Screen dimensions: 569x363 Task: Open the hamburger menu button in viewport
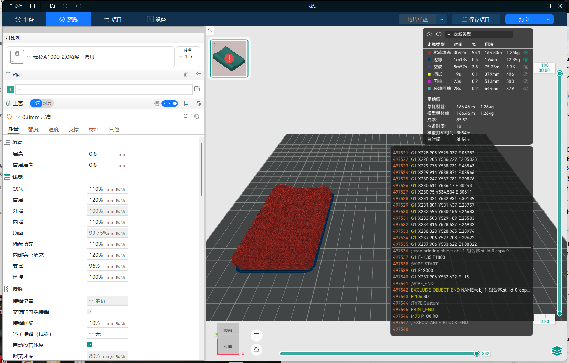pyautogui.click(x=256, y=335)
